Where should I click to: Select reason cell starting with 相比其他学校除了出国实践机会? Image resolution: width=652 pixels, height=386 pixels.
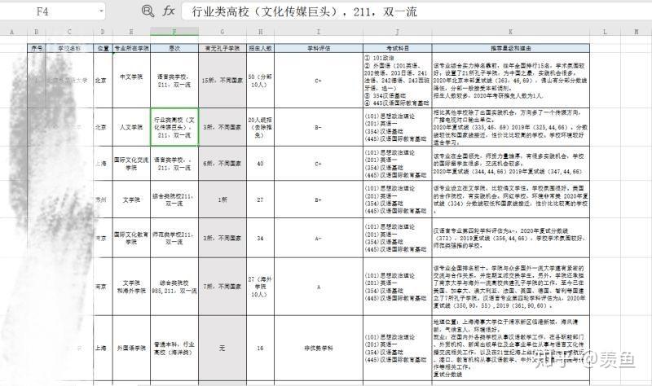click(511, 127)
